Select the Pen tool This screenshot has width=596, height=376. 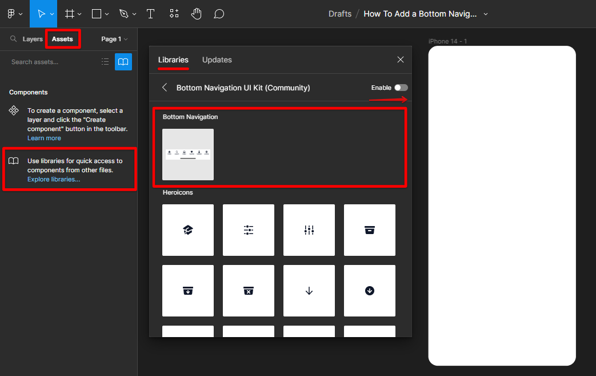(124, 14)
